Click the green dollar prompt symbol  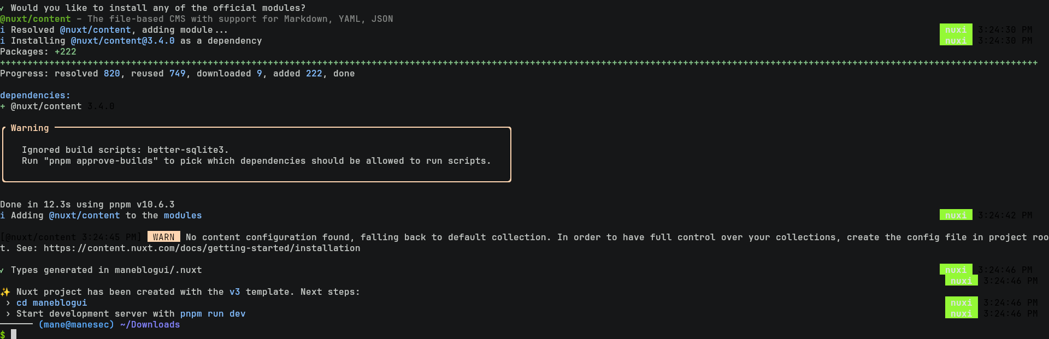click(x=3, y=335)
